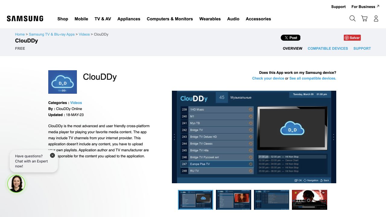Open Computers & Monitors menu
386x217 pixels.
click(170, 19)
